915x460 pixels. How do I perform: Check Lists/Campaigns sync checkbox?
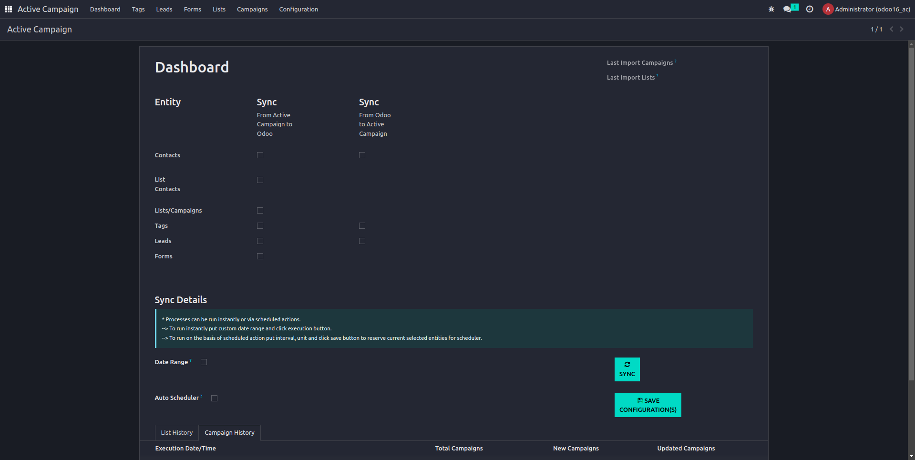click(260, 210)
